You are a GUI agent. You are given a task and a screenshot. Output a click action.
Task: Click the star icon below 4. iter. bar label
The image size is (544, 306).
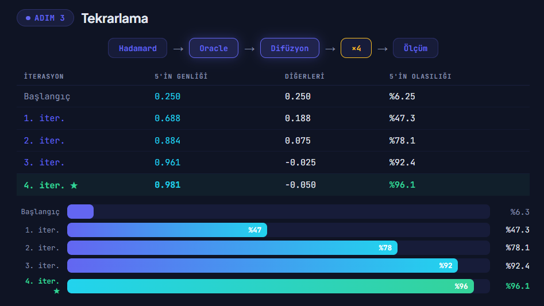pos(57,291)
